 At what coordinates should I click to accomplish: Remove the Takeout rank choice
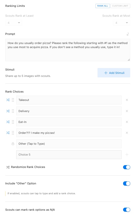tap(127, 100)
